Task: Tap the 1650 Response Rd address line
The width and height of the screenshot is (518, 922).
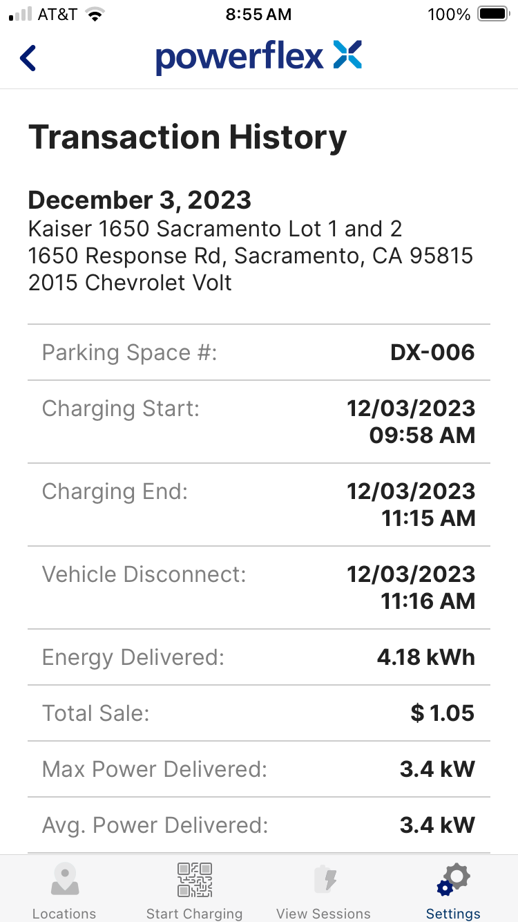Action: click(x=250, y=256)
